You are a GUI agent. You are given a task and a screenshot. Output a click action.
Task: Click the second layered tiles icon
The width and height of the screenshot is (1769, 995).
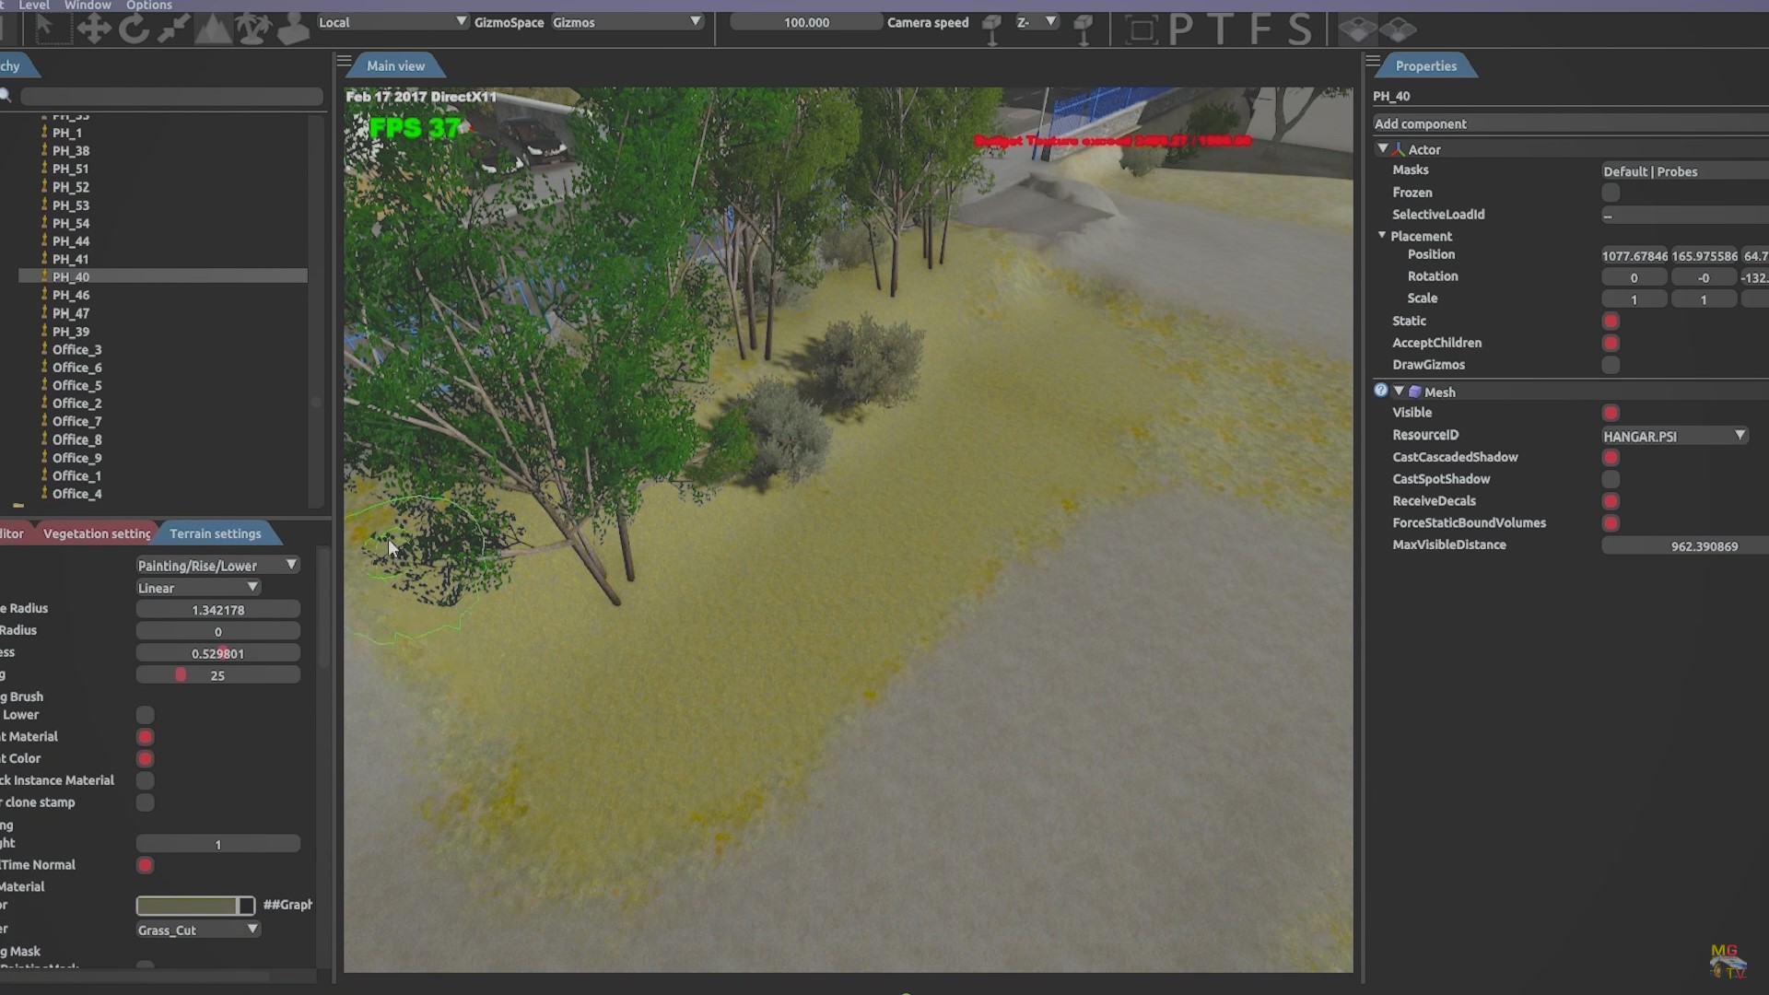[1399, 29]
